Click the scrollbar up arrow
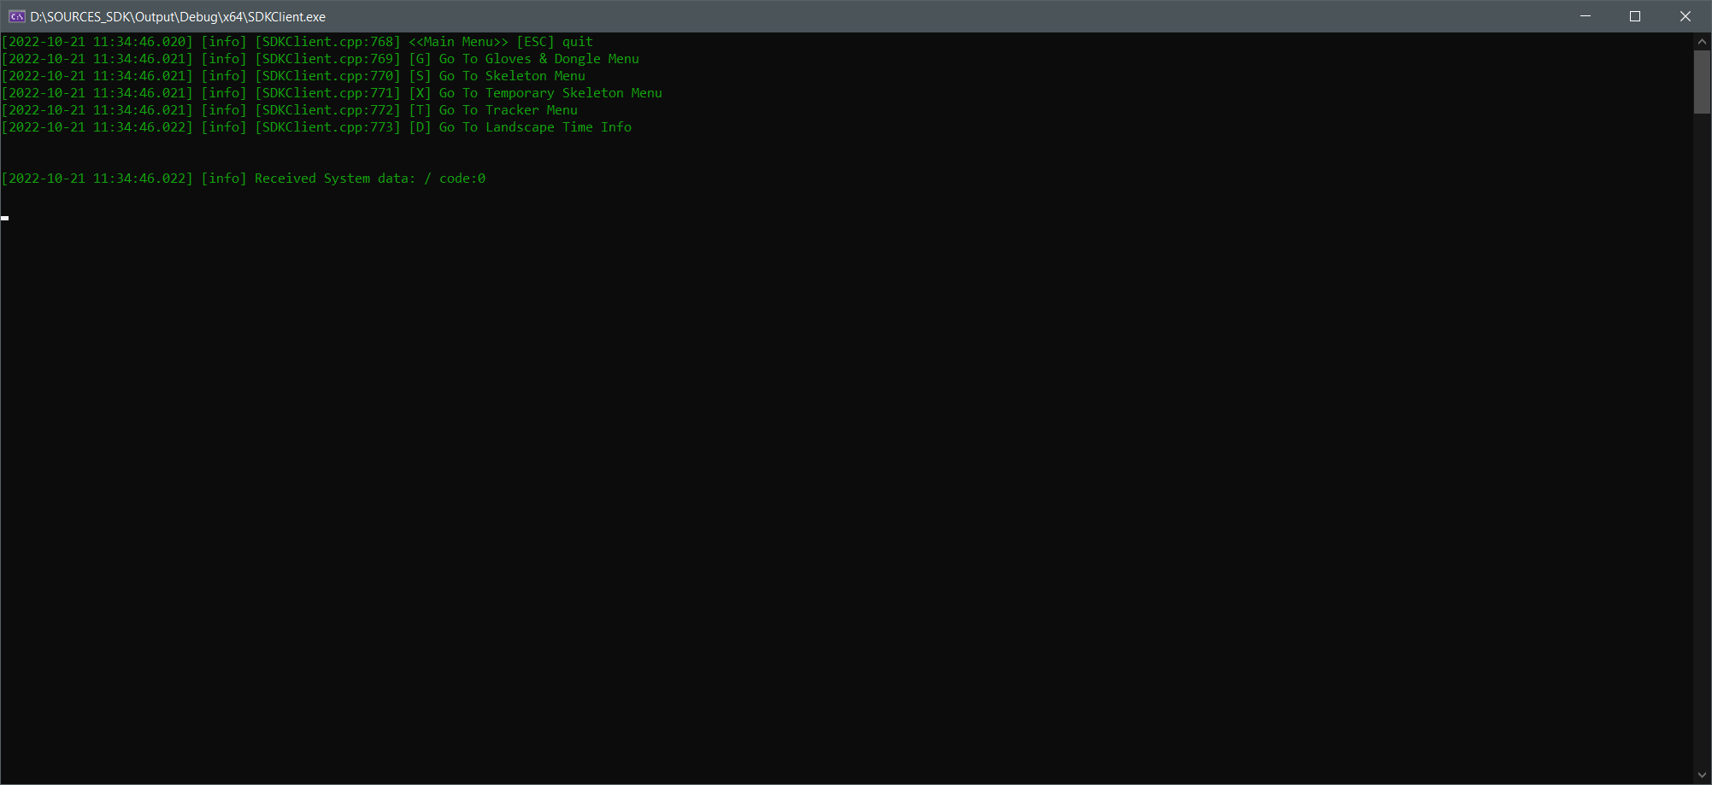The width and height of the screenshot is (1712, 785). pyautogui.click(x=1702, y=41)
